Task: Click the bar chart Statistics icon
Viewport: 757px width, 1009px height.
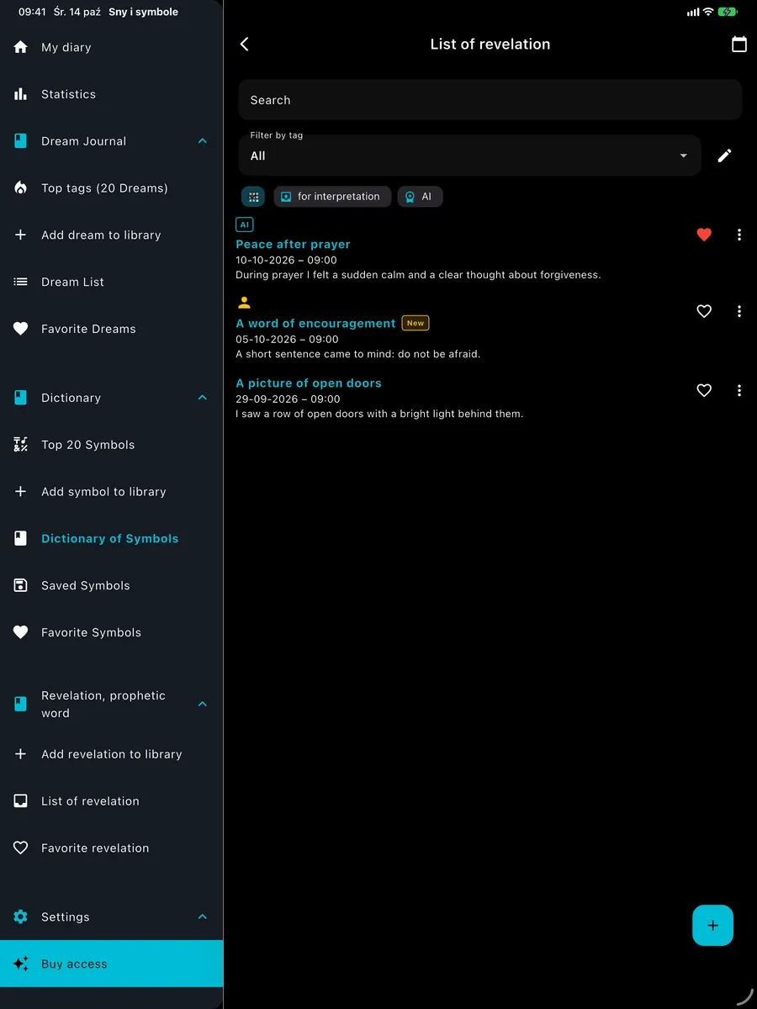Action: [x=21, y=94]
